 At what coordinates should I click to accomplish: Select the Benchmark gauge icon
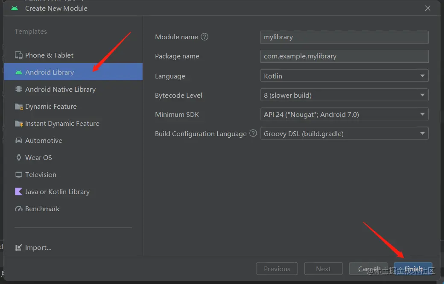point(19,209)
